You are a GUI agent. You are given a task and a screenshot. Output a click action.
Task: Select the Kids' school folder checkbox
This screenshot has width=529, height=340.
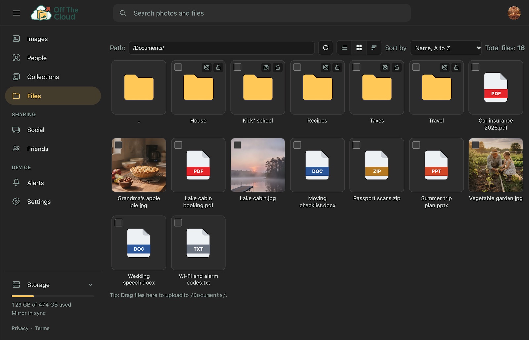click(x=238, y=67)
